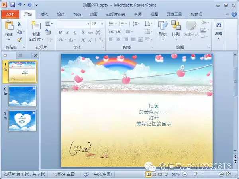Toggle Bold formatting
This screenshot has width=239, height=179.
tap(61, 32)
